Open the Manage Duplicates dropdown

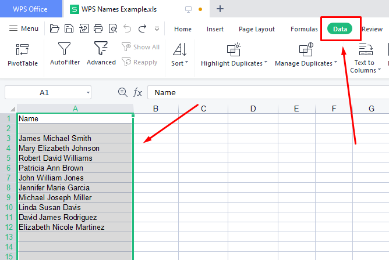point(306,63)
